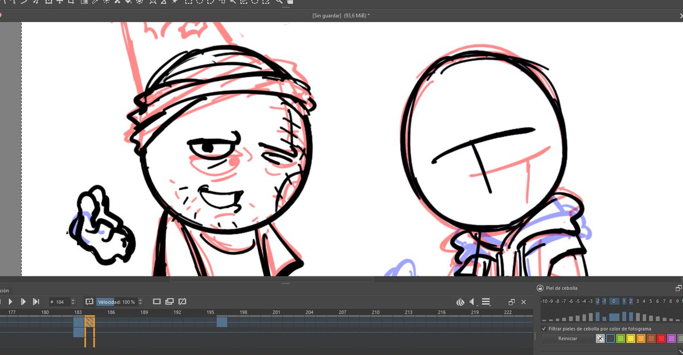Click the Reiniciar button
The width and height of the screenshot is (683, 355).
(x=567, y=339)
